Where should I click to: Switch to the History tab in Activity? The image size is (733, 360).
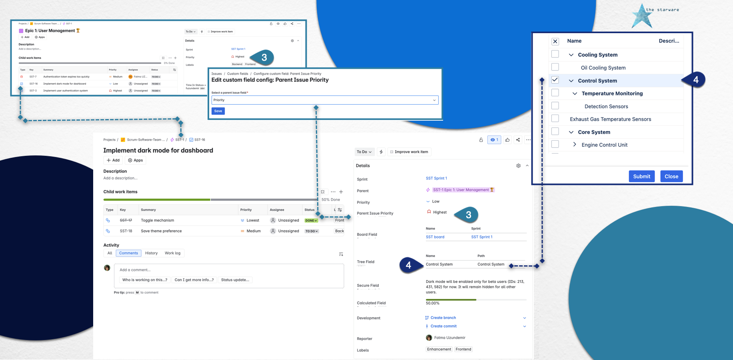[152, 253]
